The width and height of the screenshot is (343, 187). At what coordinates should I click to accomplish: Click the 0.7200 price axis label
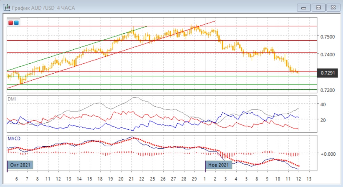point(327,90)
